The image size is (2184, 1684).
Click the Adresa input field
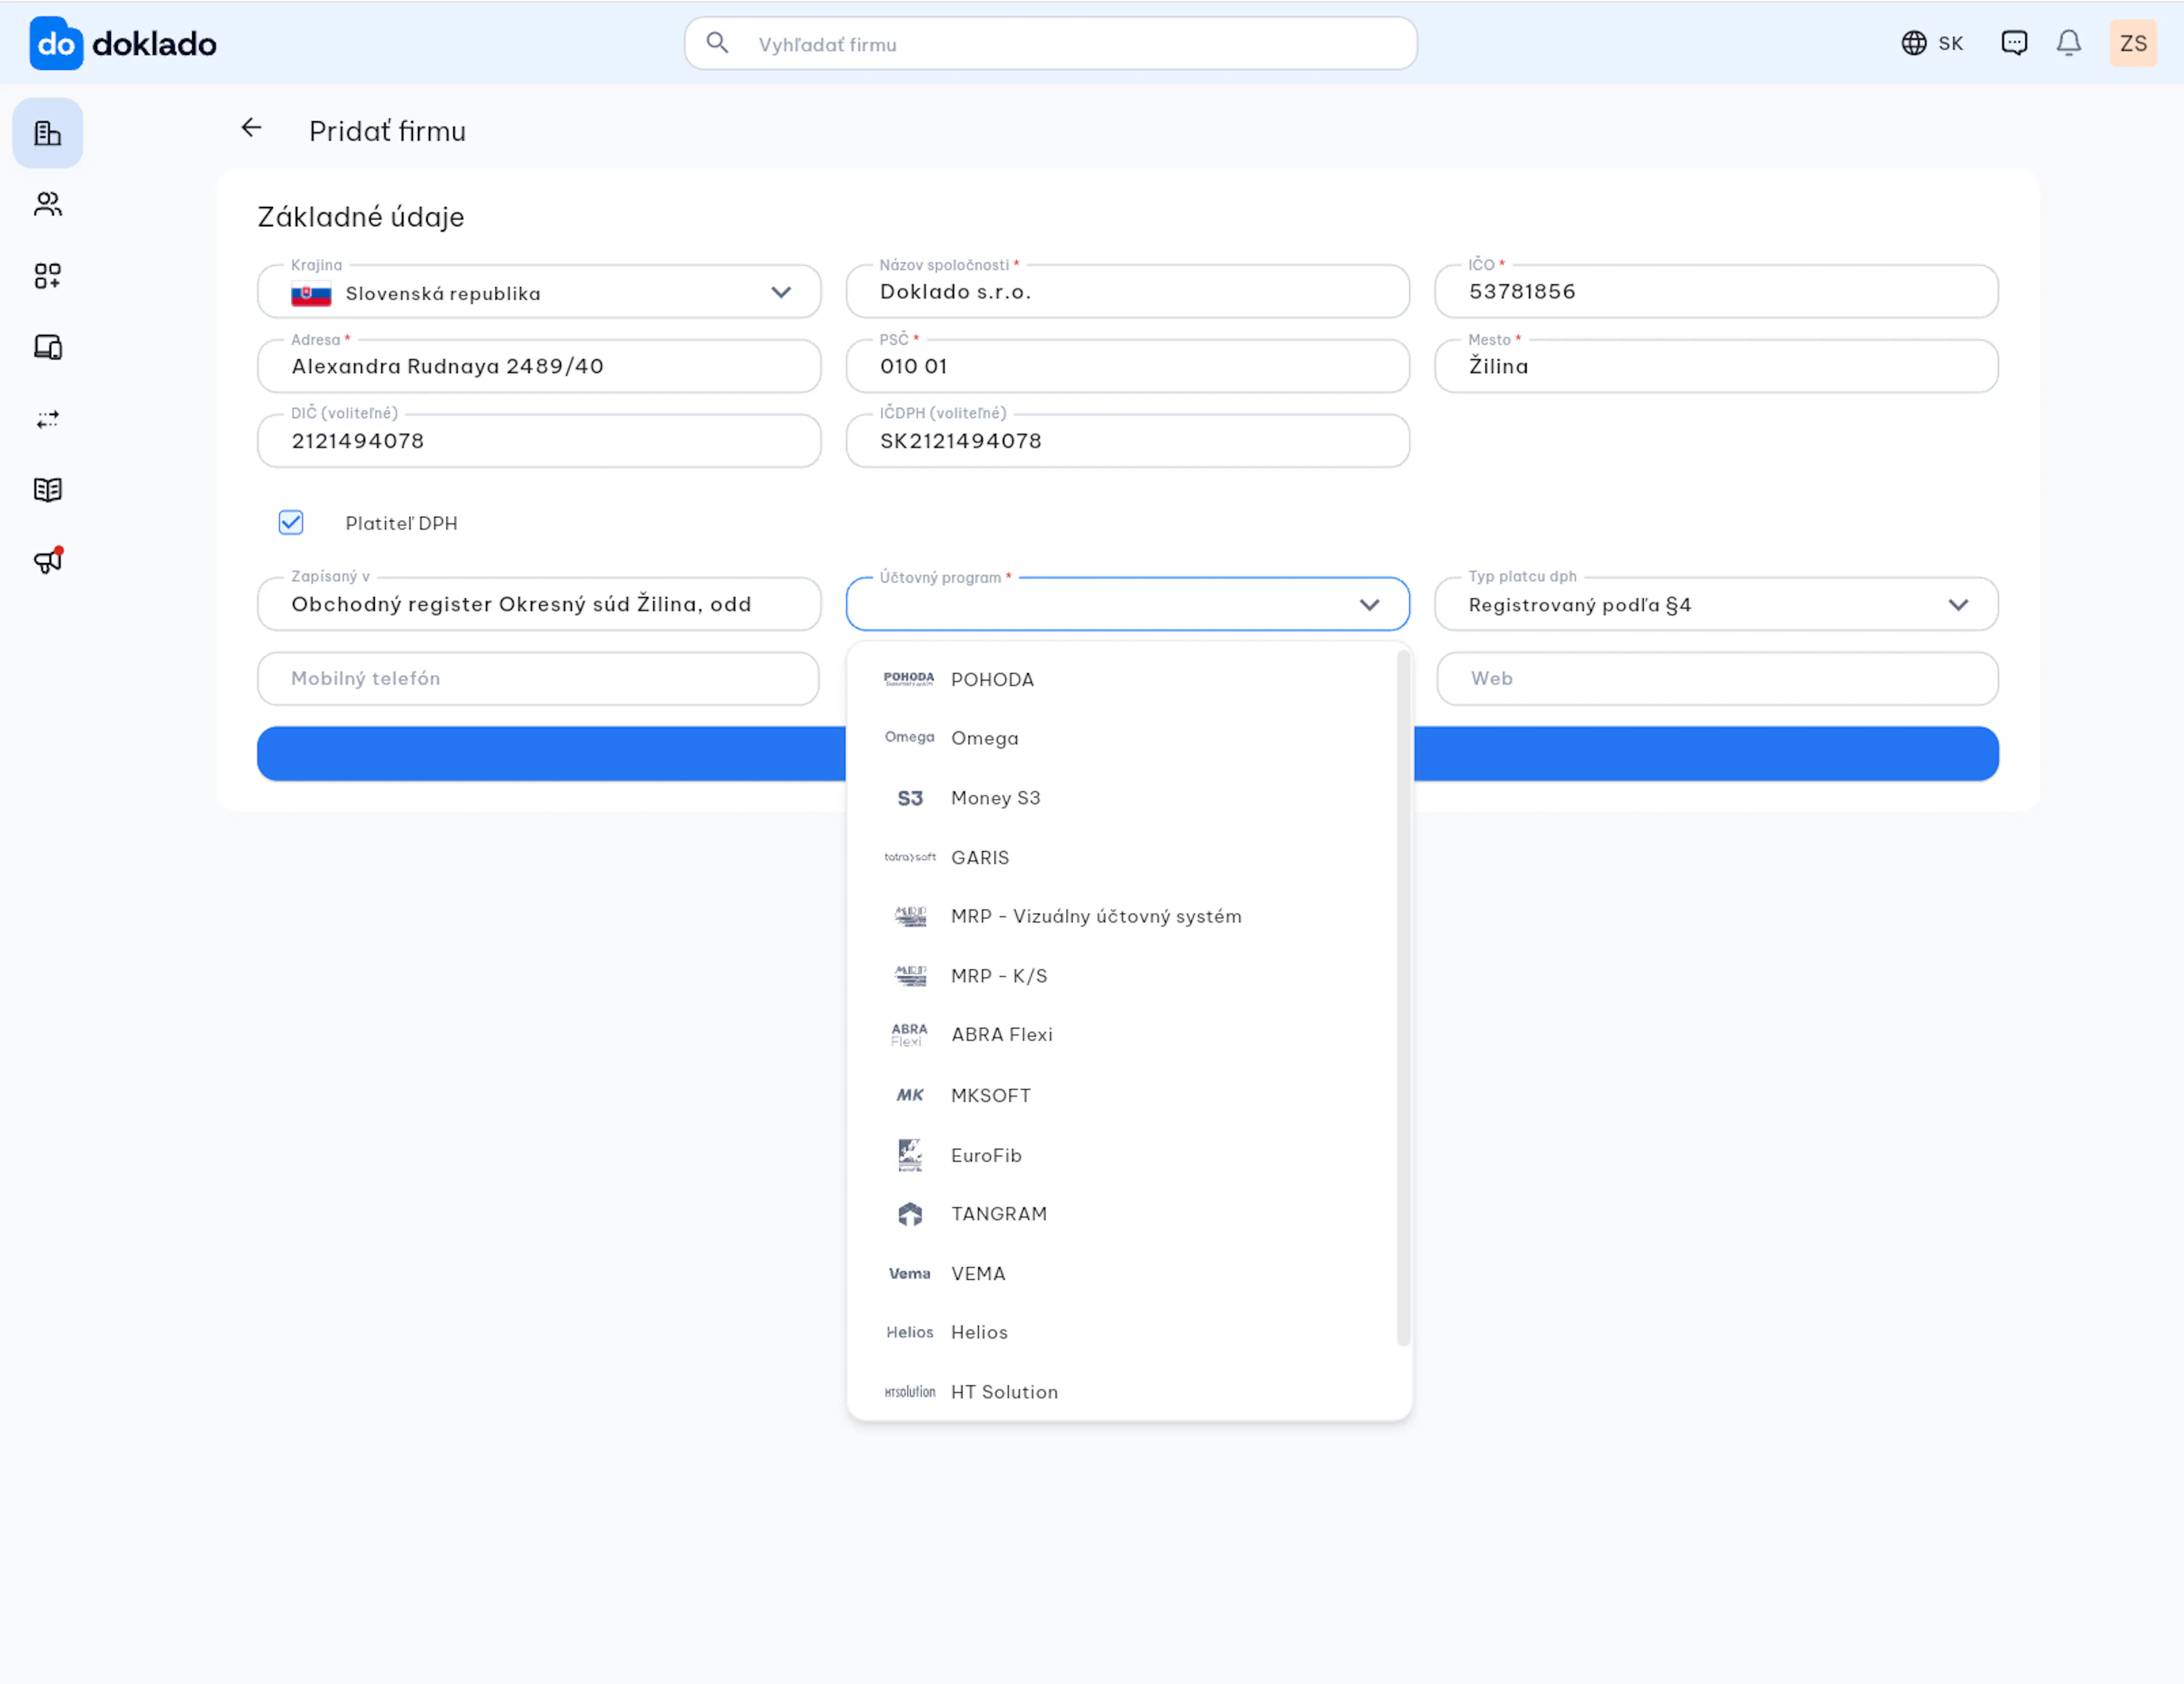539,366
